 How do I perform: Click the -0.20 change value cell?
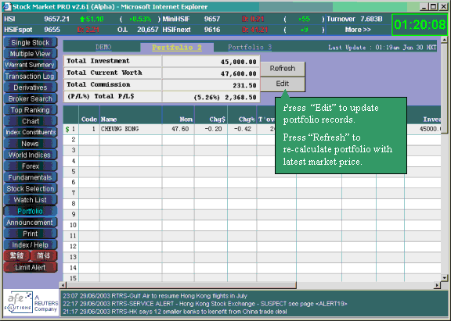[x=213, y=129]
